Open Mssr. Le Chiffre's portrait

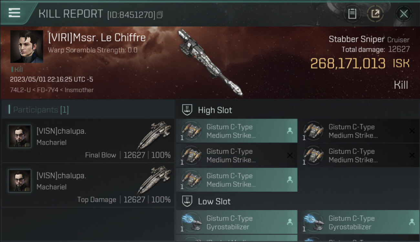[26, 47]
